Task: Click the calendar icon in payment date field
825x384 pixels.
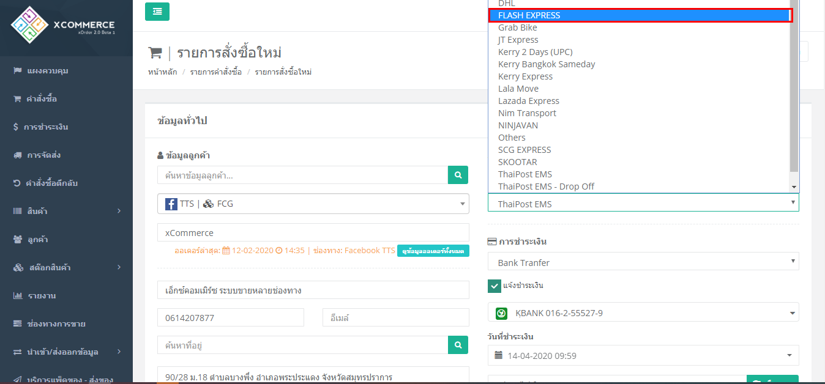Action: tap(499, 355)
